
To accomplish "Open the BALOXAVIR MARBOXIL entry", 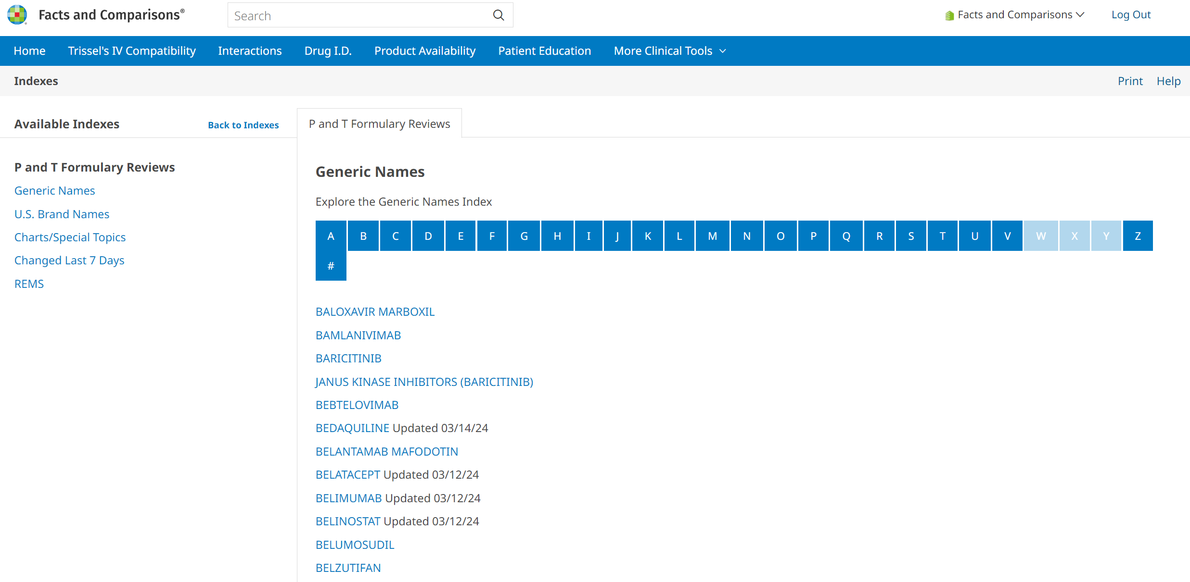I will tap(375, 312).
